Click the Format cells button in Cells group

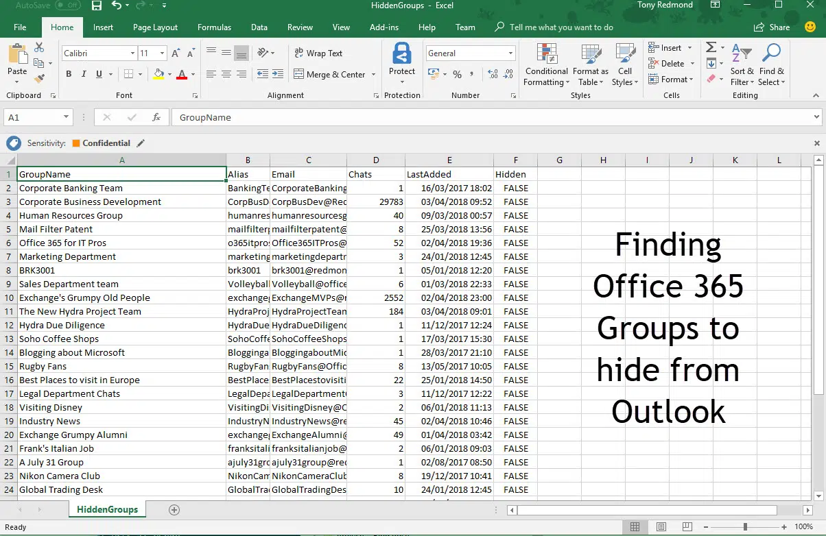(x=670, y=80)
